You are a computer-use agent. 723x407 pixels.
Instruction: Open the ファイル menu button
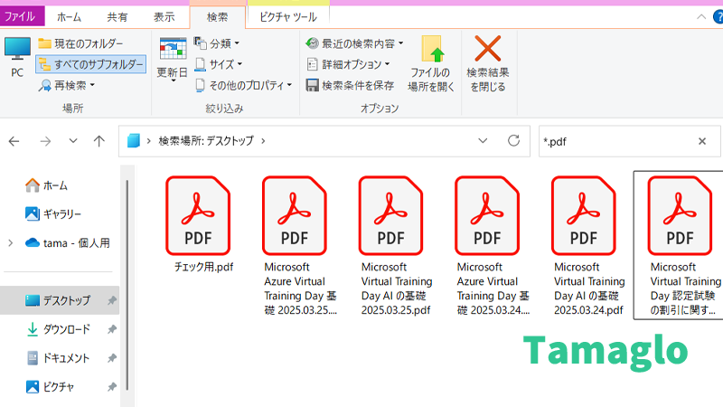point(20,16)
